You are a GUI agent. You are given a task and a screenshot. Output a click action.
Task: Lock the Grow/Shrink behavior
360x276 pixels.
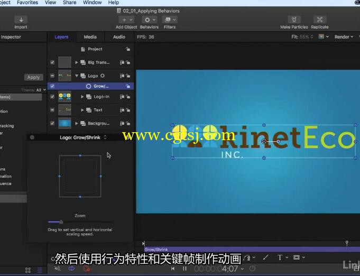[128, 86]
